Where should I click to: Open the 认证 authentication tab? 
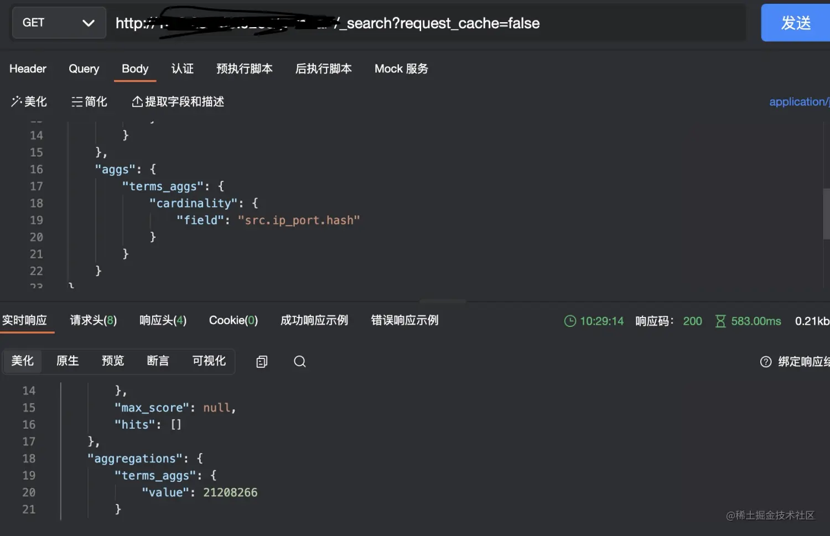point(182,69)
